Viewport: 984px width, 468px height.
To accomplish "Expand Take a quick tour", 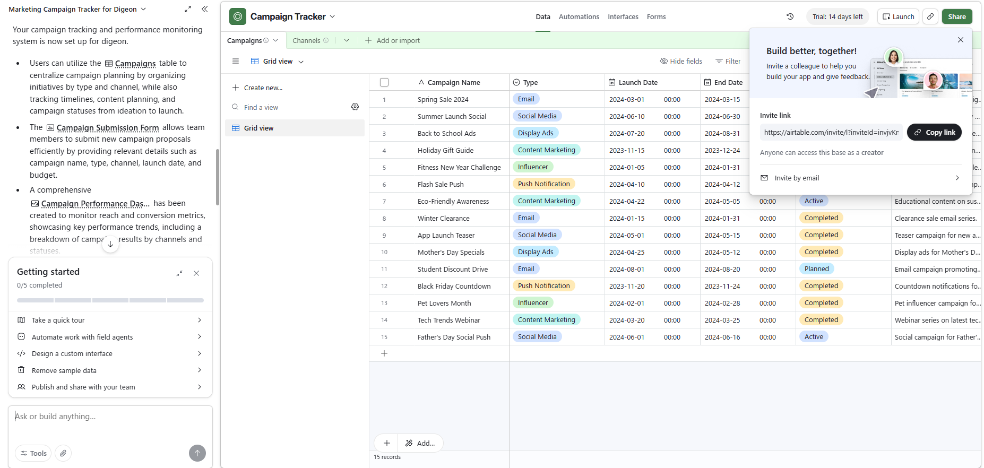I will click(x=110, y=320).
